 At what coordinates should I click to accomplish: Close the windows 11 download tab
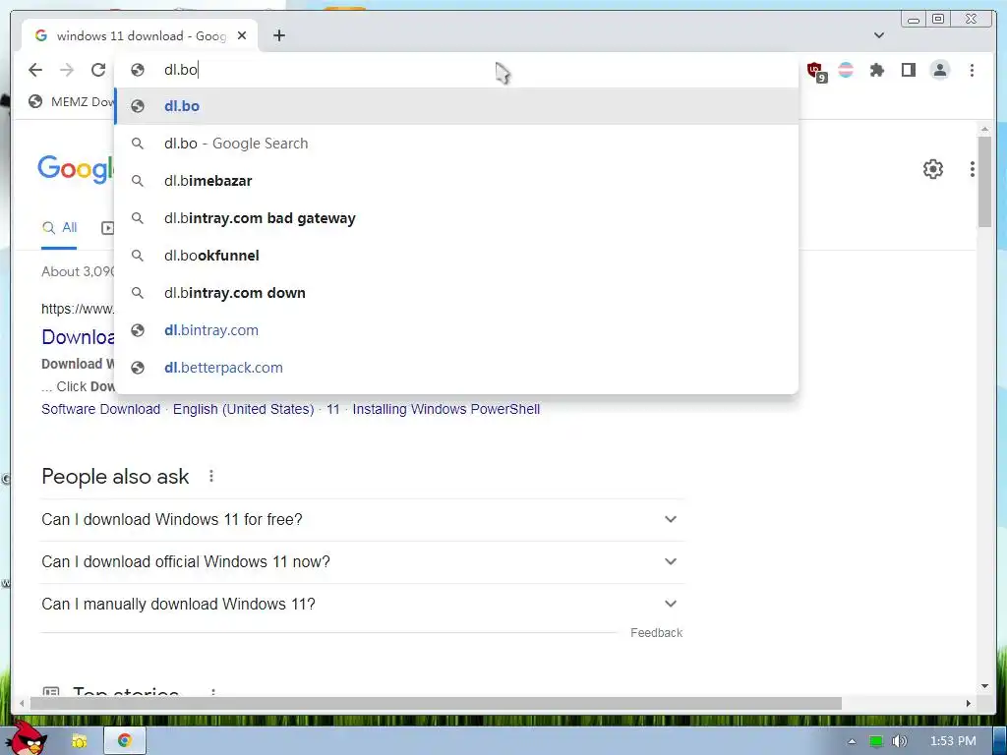(242, 36)
